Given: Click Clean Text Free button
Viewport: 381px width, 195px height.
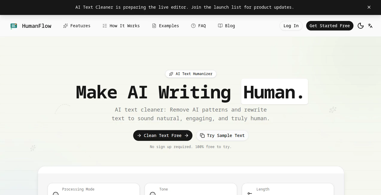Looking at the screenshot, I should (163, 135).
